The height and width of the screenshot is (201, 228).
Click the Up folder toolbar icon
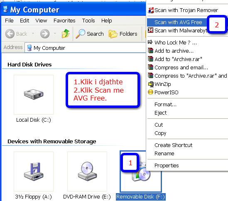tap(66, 34)
